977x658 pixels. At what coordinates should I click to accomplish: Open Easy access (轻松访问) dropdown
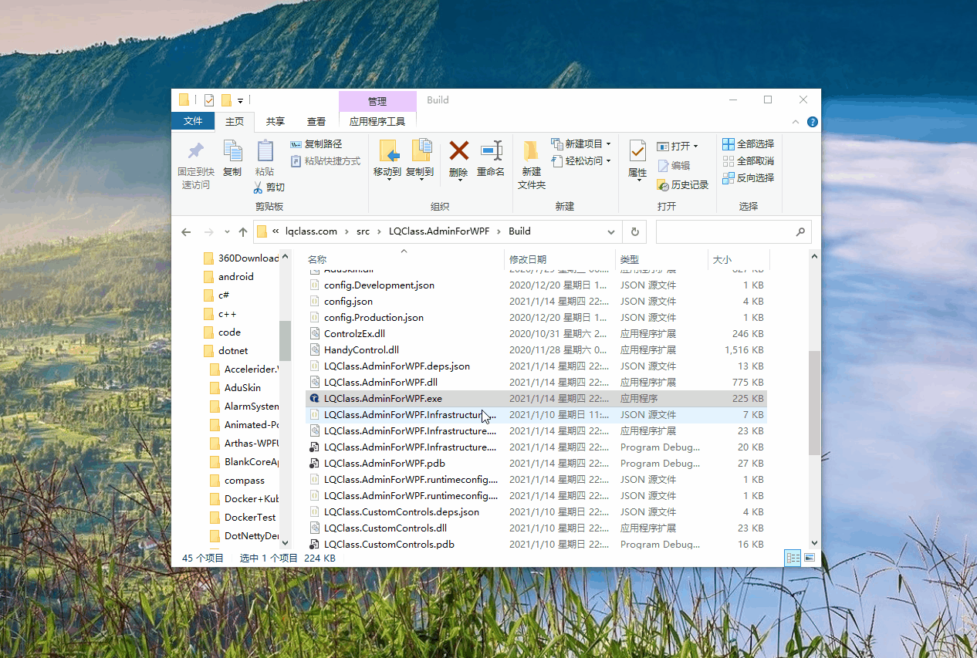[x=581, y=161]
